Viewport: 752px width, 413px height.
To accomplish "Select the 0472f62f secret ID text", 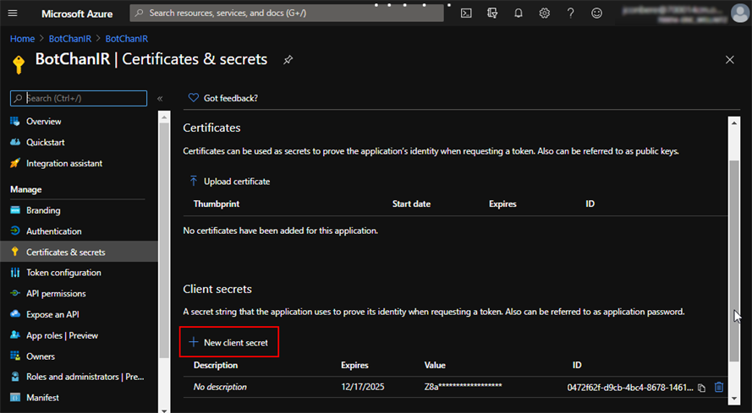I will click(x=630, y=388).
